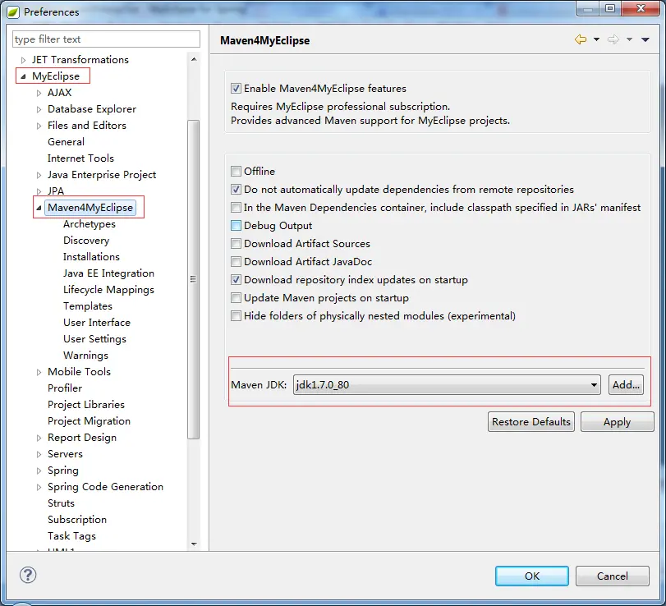Open the forward history dropdown arrow
This screenshot has width=666, height=606.
click(x=630, y=39)
